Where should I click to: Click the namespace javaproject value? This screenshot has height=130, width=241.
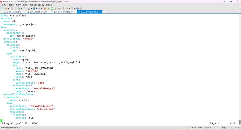coord(28,24)
